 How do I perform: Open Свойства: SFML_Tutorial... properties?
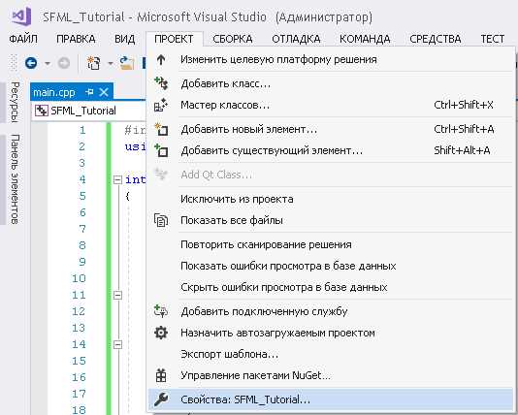click(331, 399)
